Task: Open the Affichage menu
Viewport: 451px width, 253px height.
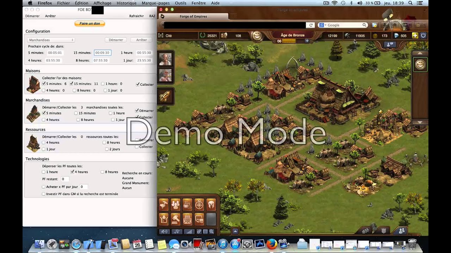Action: coord(102,3)
